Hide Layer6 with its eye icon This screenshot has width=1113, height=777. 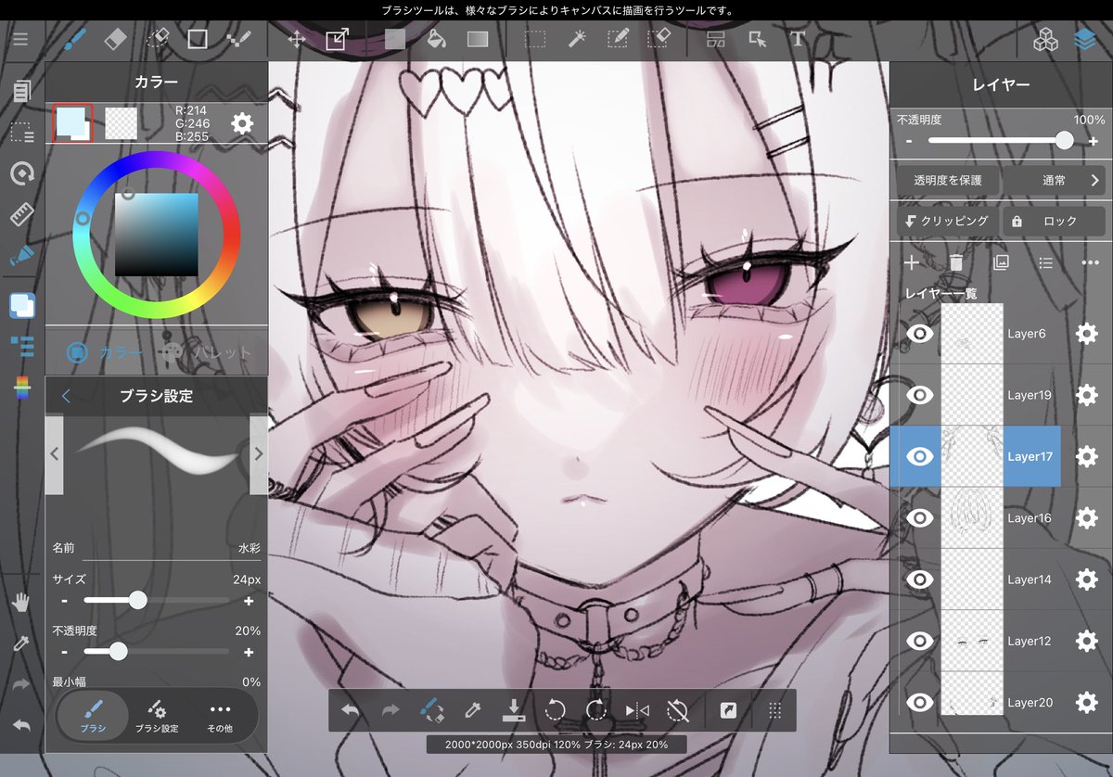[x=919, y=334]
